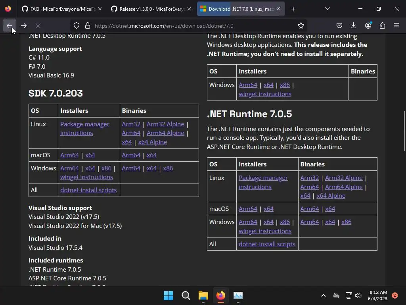Open .NET Runtime dotnet-install scripts link
This screenshot has width=406, height=305.
pyautogui.click(x=267, y=244)
